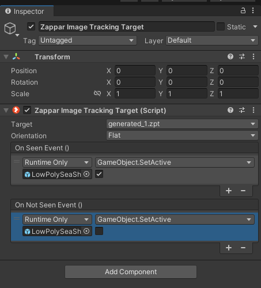Open the Orientation Flat dropdown
This screenshot has height=288, width=261.
point(182,135)
